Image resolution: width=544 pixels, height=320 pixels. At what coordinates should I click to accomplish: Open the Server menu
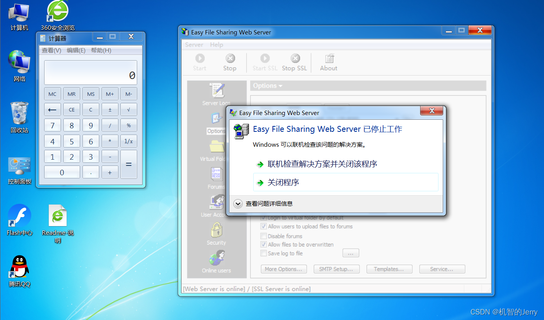tap(194, 45)
